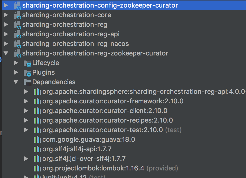Collapse the sharding-orchestration-reg-zookeeper-curator module
Screen dimensions: 246x178
pos(6,53)
